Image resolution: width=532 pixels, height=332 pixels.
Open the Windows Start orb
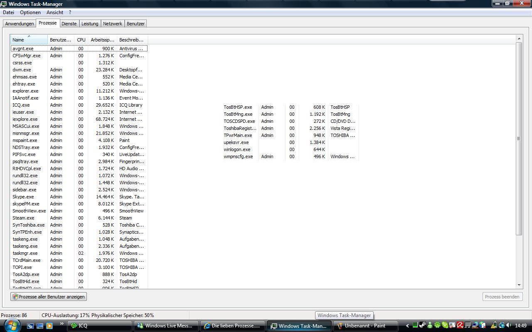12,325
